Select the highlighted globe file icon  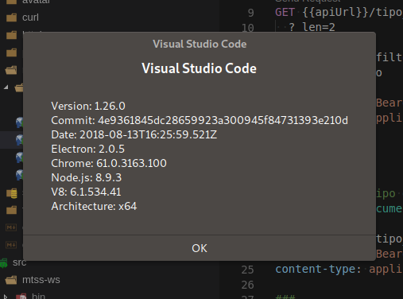(19, 140)
